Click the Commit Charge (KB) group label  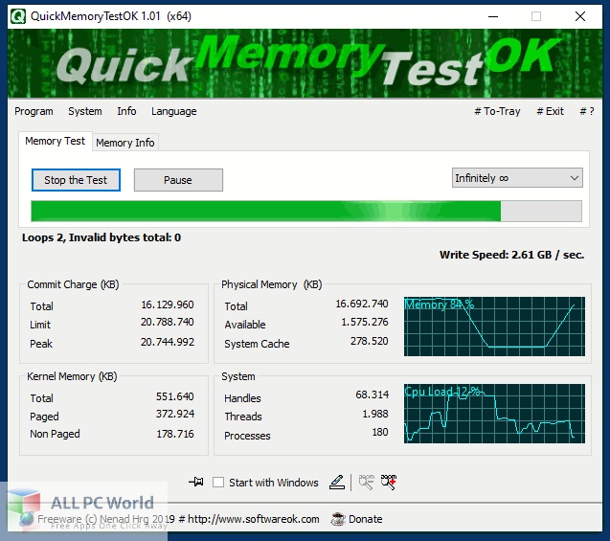coord(73,284)
